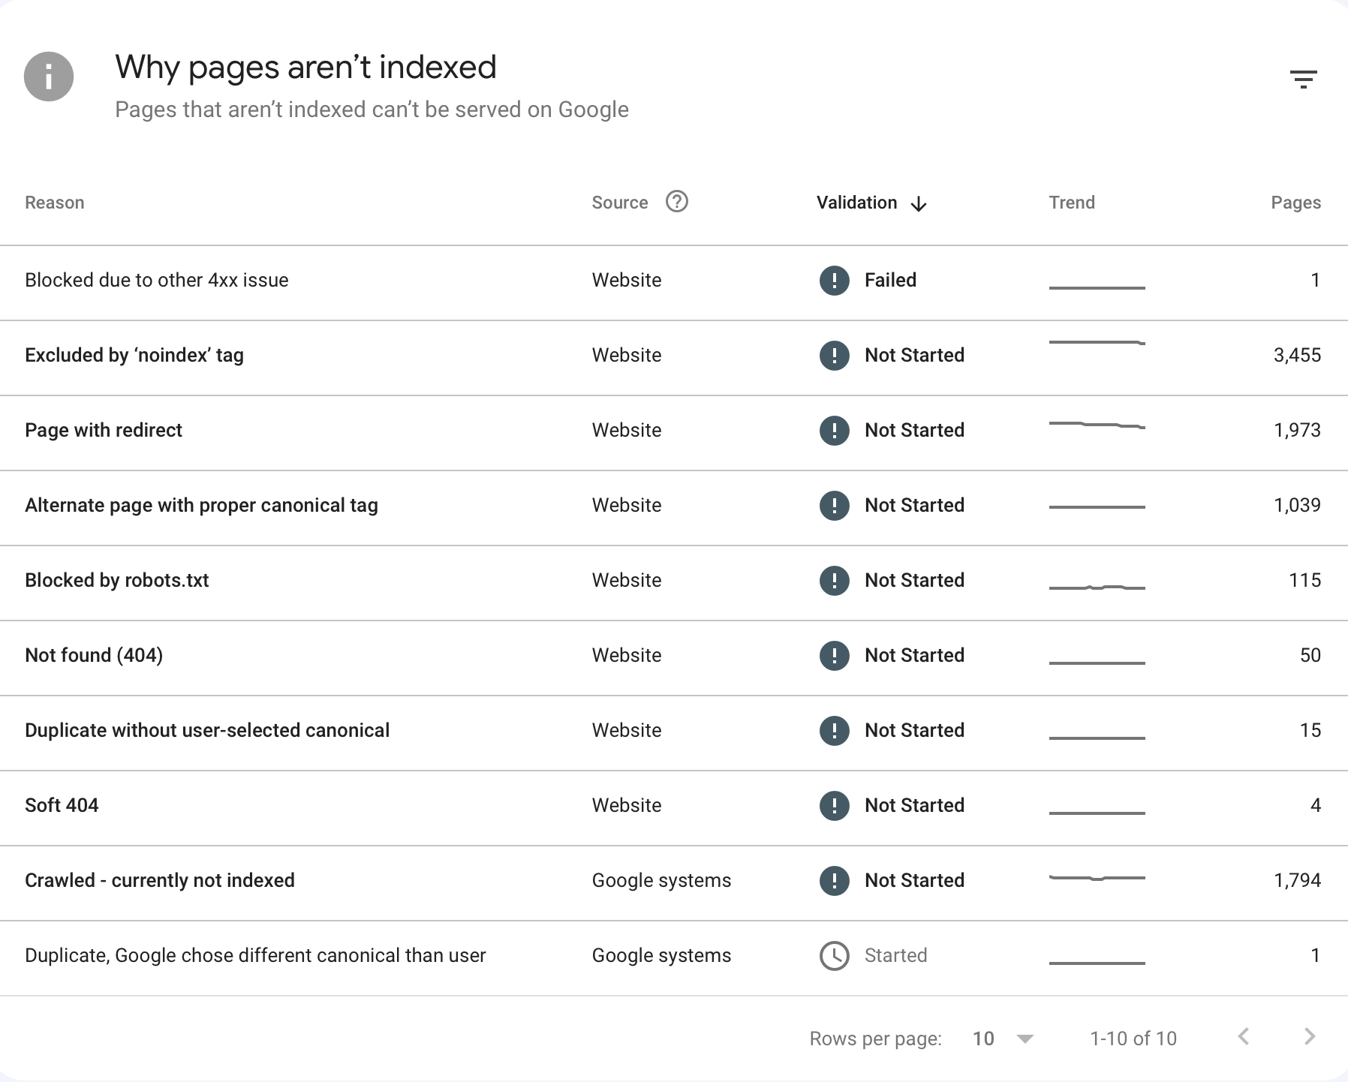
Task: Open 'Excluded by noindex tag' reason
Action: (x=134, y=355)
